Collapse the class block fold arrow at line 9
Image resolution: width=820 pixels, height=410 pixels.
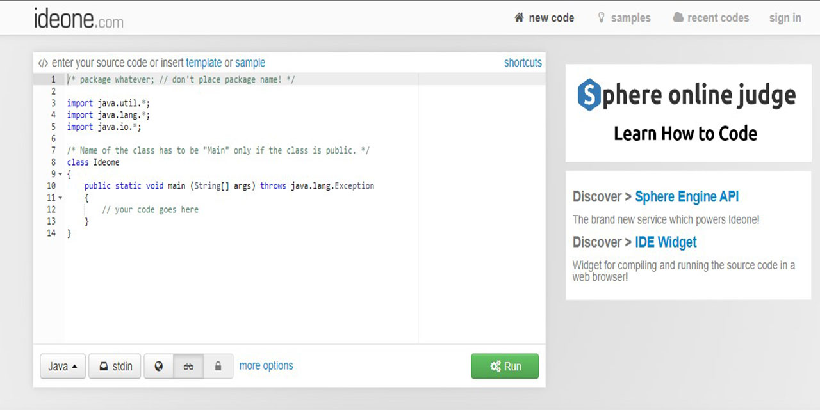[x=60, y=174]
